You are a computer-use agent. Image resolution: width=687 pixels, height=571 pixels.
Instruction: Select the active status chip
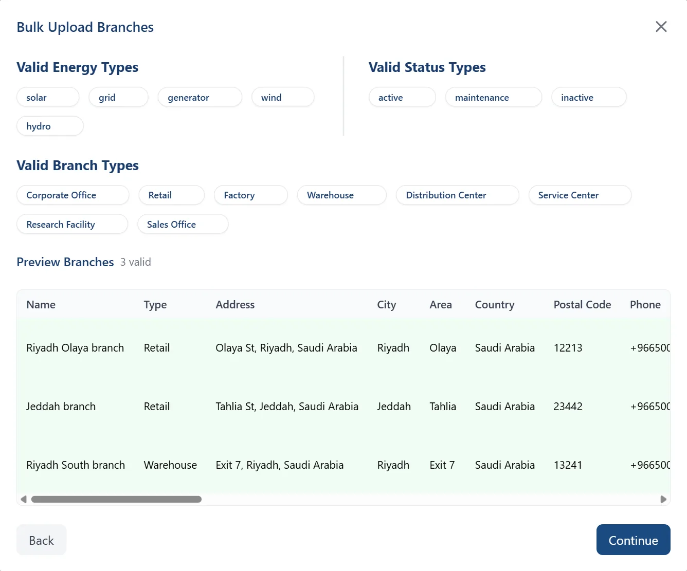click(x=402, y=97)
